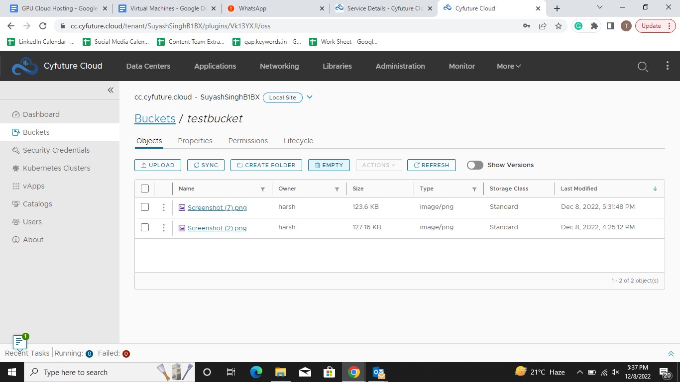This screenshot has height=382, width=680.
Task: Open the Security Credentials sidebar item
Action: click(x=56, y=150)
